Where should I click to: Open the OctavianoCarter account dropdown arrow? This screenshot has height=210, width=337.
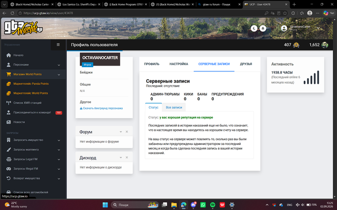318,28
